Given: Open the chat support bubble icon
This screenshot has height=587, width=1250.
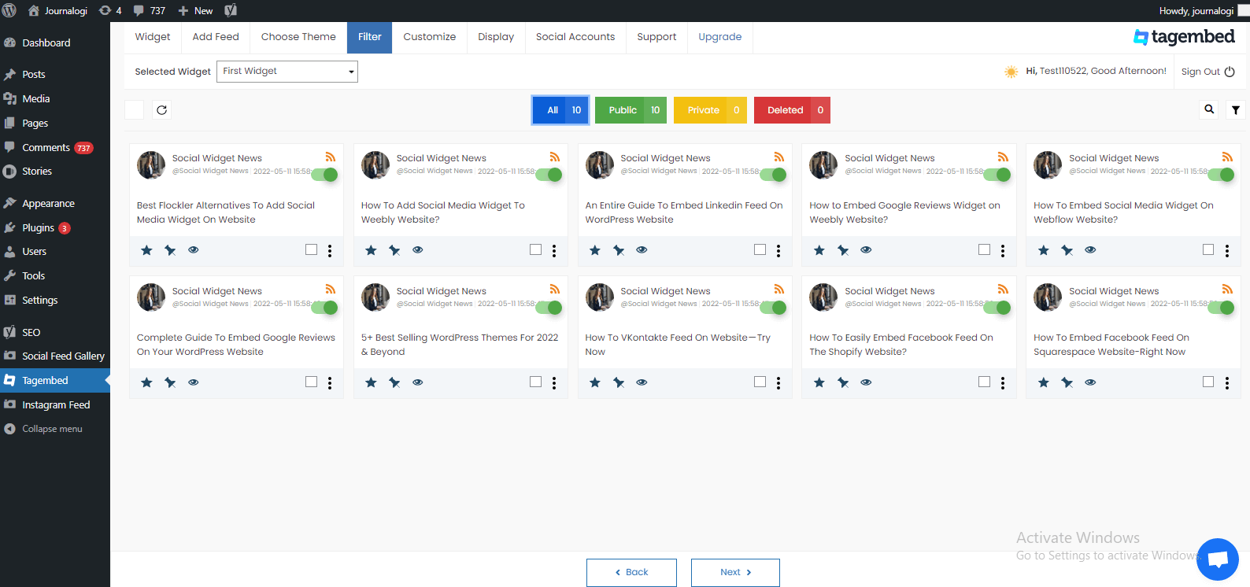Looking at the screenshot, I should tap(1218, 559).
